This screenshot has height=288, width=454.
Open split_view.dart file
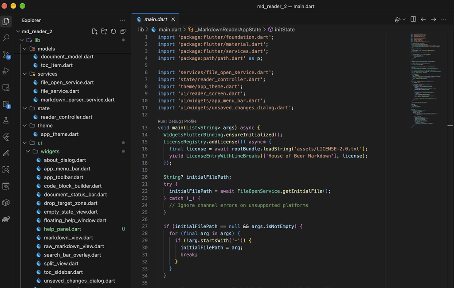tap(61, 263)
